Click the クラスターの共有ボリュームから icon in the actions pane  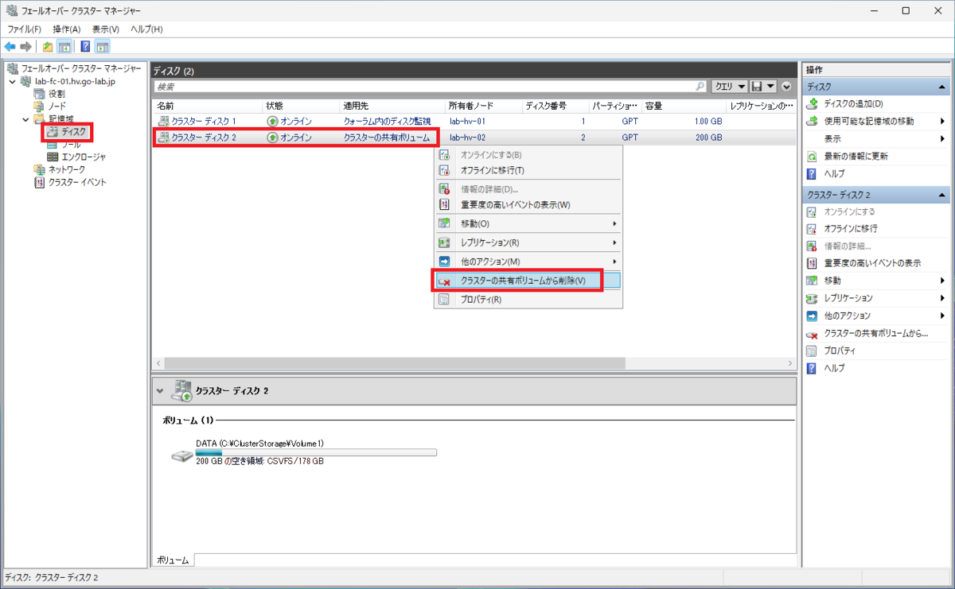tap(813, 334)
